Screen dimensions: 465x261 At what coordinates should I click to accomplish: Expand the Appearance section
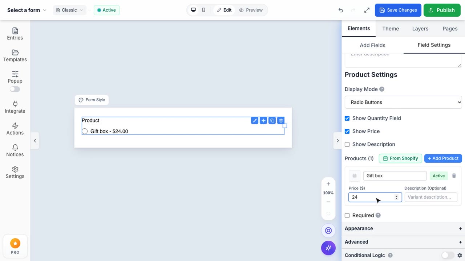(x=403, y=228)
